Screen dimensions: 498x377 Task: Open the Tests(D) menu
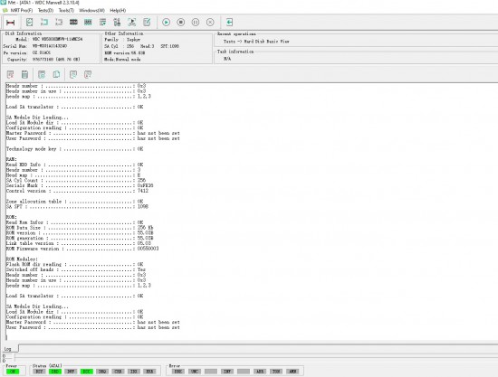[x=45, y=11]
